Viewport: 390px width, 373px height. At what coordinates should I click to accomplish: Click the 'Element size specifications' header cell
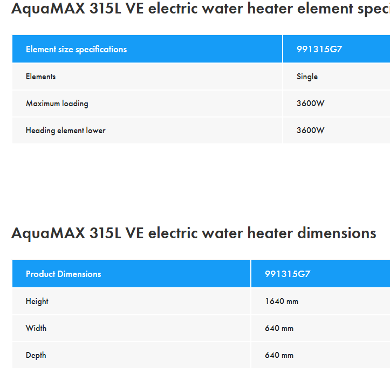(76, 49)
